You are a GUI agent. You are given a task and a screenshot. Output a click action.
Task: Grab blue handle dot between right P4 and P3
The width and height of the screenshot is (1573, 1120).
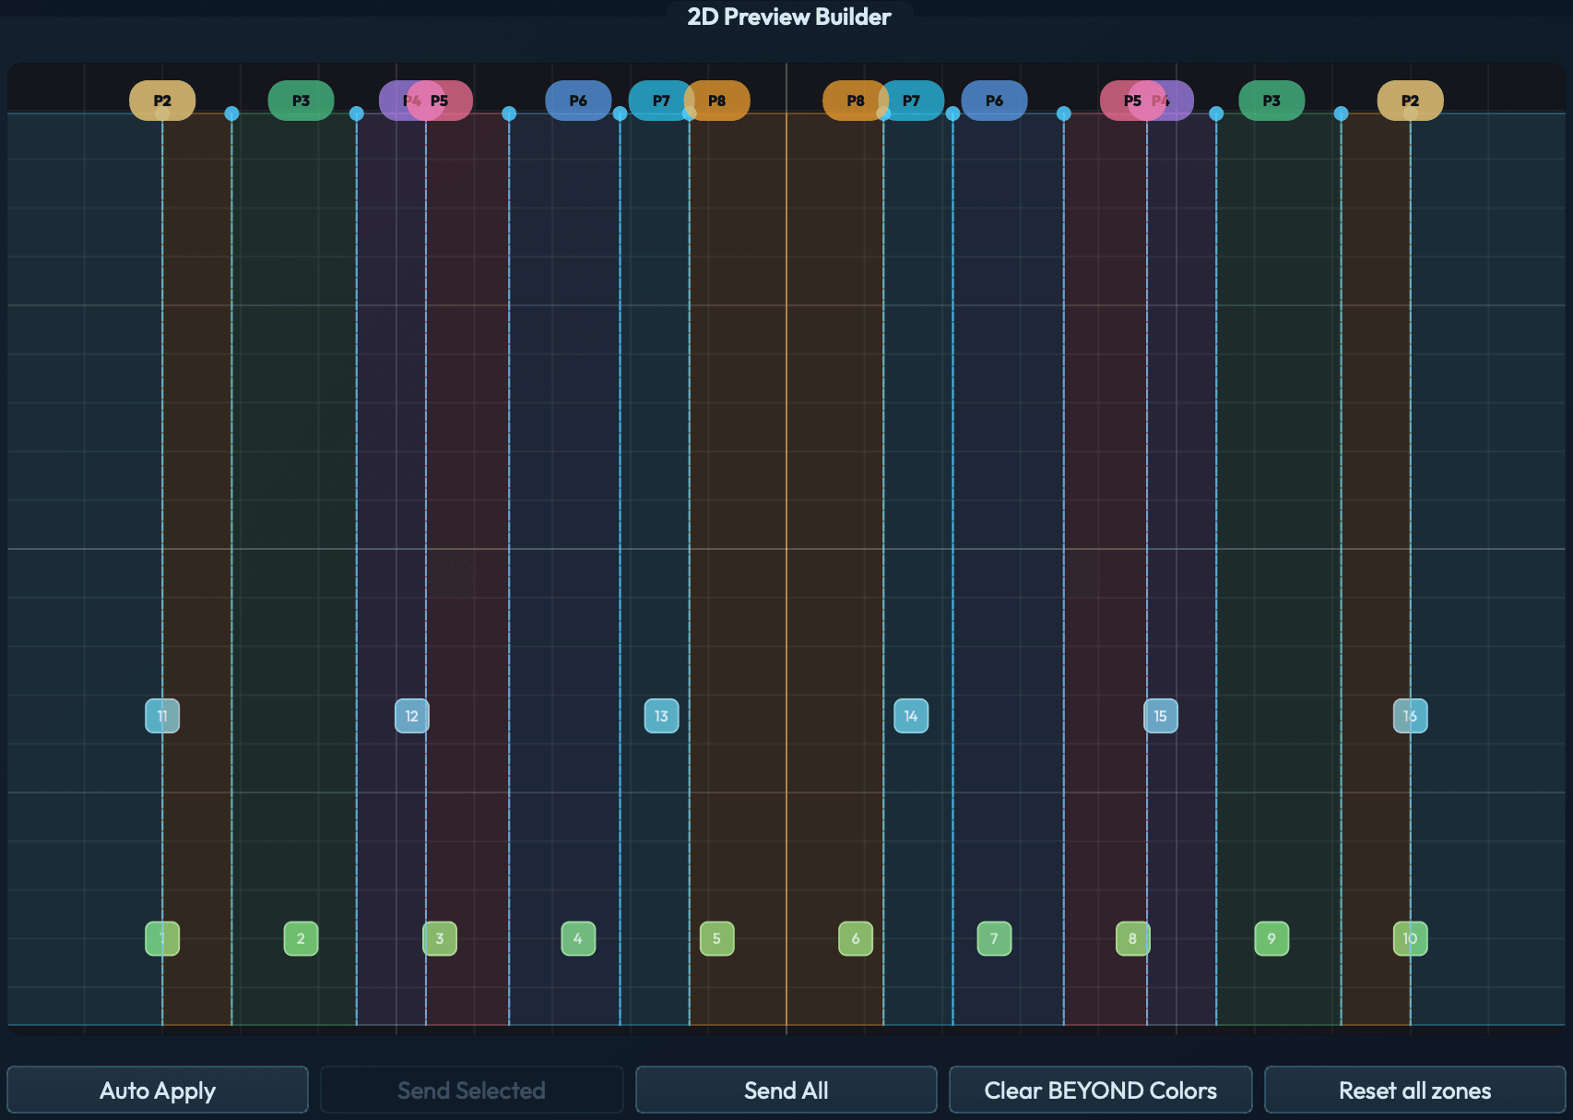[1216, 113]
